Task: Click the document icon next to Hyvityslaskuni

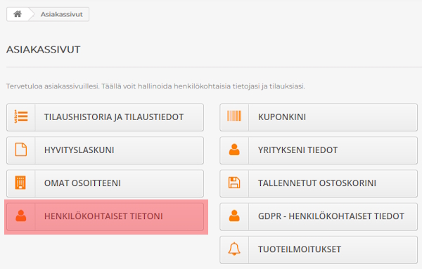Action: 21,150
